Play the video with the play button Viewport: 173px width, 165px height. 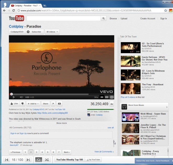click(14, 97)
